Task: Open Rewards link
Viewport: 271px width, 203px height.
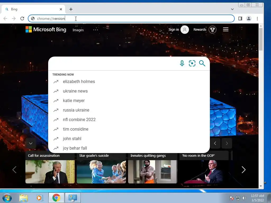Action: [200, 30]
